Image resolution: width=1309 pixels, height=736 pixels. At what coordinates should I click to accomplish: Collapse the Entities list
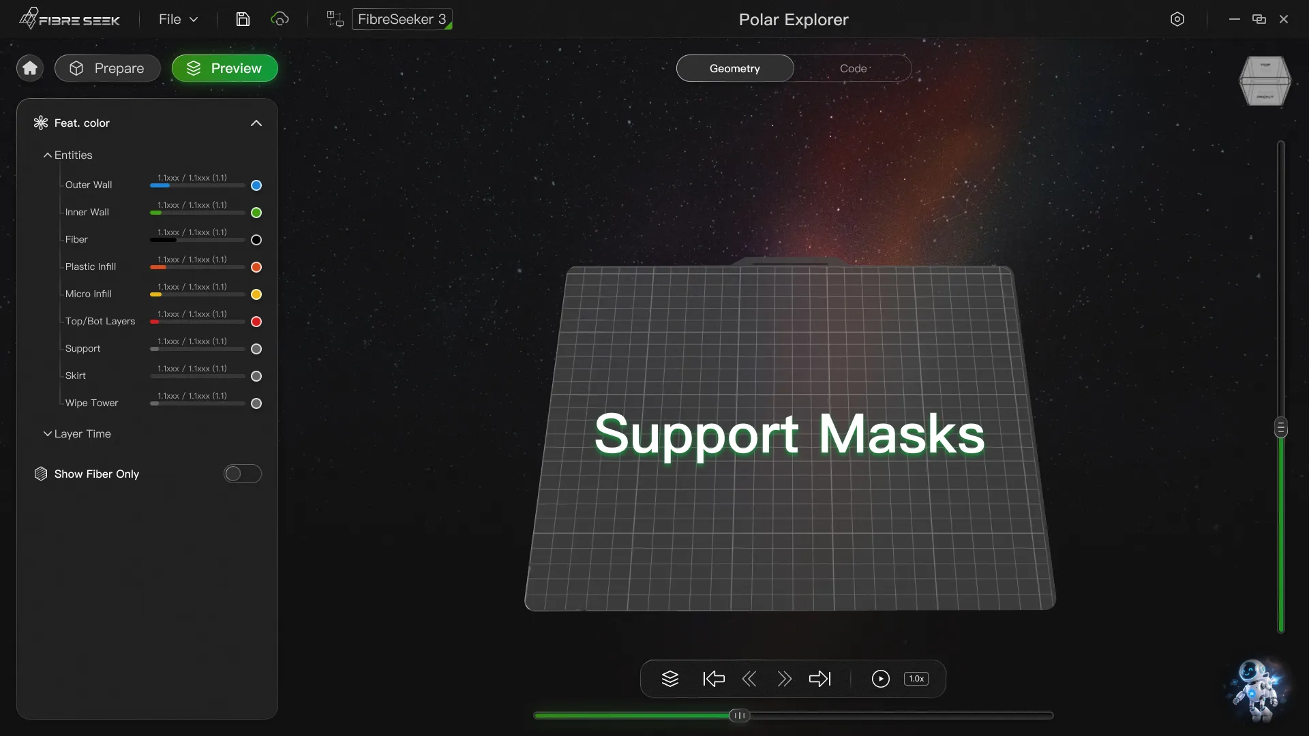click(x=47, y=155)
